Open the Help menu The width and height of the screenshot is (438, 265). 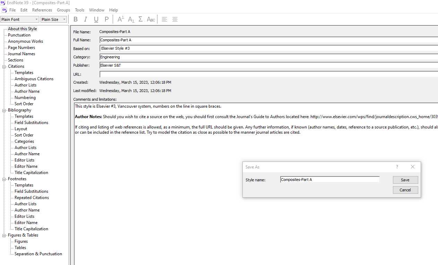point(113,10)
